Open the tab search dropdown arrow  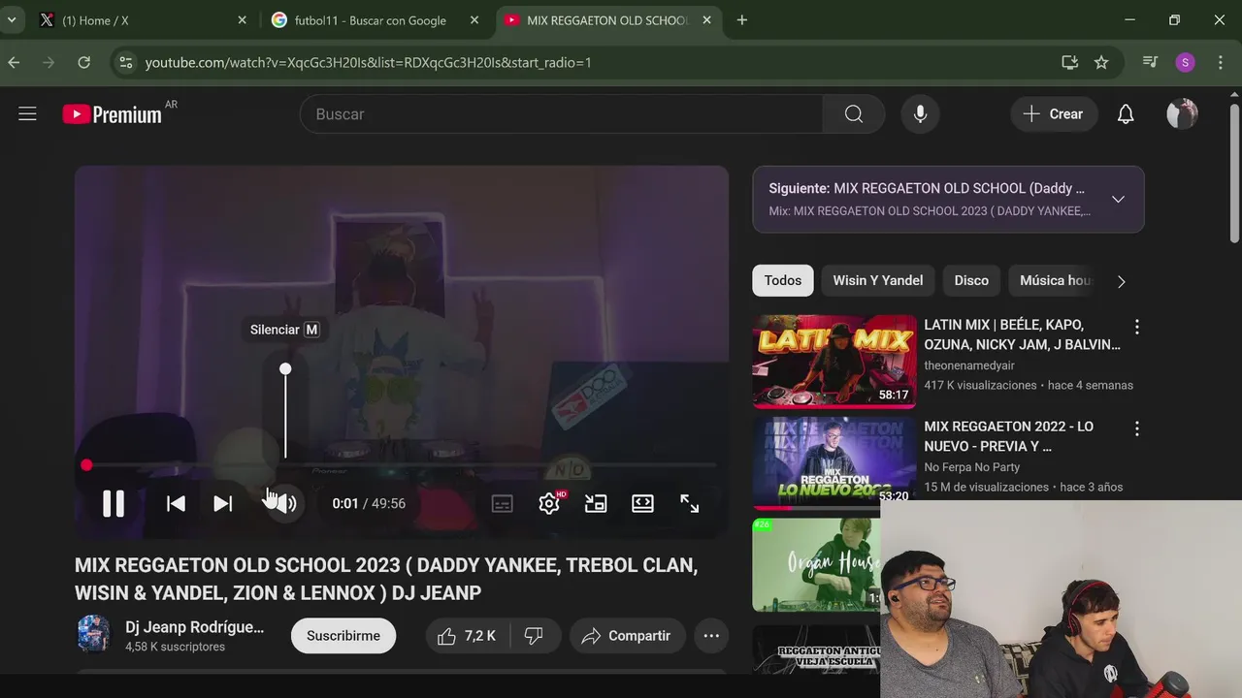pos(12,20)
